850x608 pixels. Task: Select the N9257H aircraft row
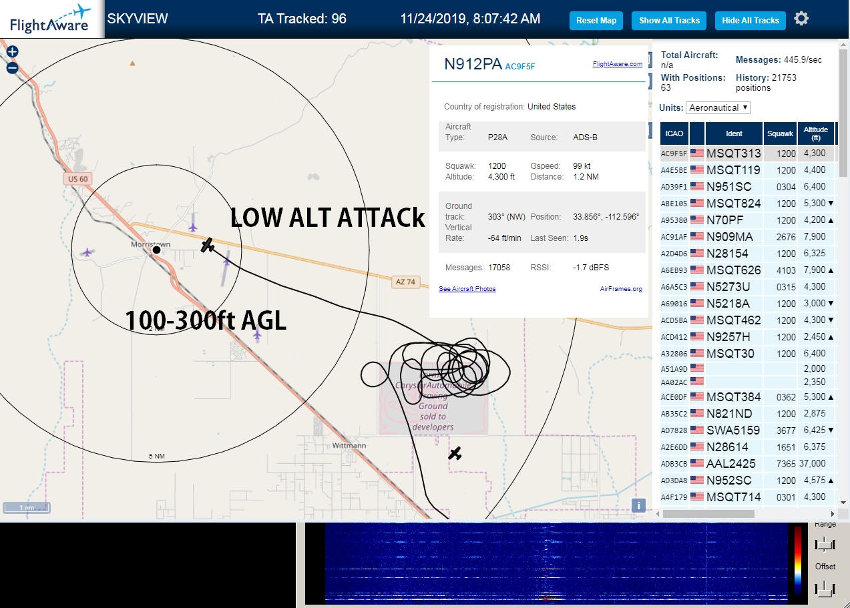747,337
